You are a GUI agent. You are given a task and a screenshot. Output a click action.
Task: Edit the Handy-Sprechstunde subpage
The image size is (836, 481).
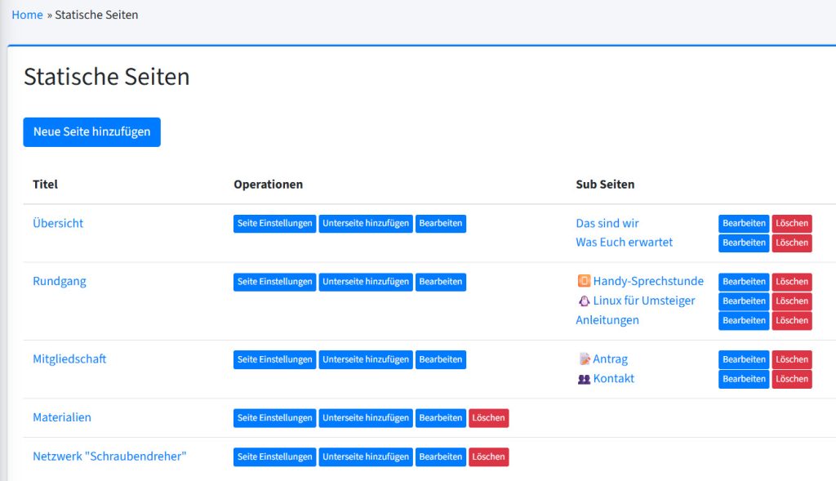pos(744,282)
